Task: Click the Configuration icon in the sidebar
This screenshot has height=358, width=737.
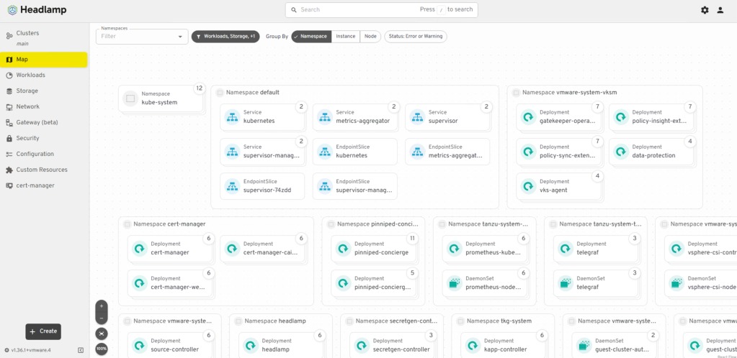Action: coord(9,154)
